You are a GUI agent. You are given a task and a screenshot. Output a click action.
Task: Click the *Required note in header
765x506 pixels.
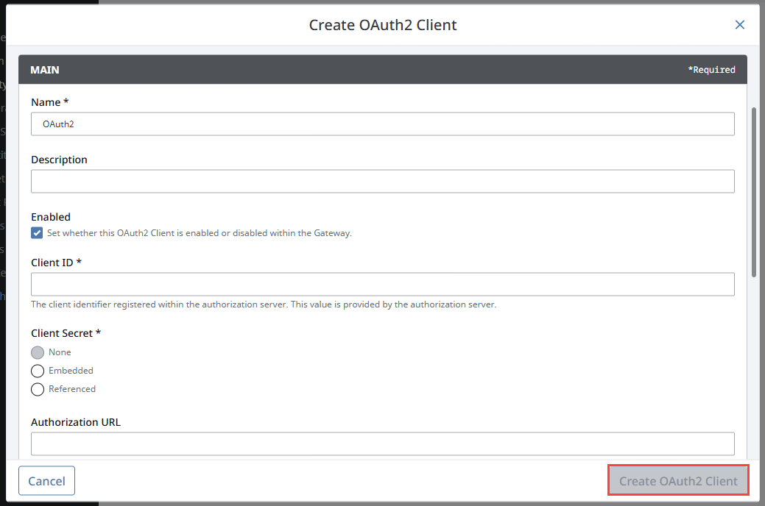click(711, 70)
